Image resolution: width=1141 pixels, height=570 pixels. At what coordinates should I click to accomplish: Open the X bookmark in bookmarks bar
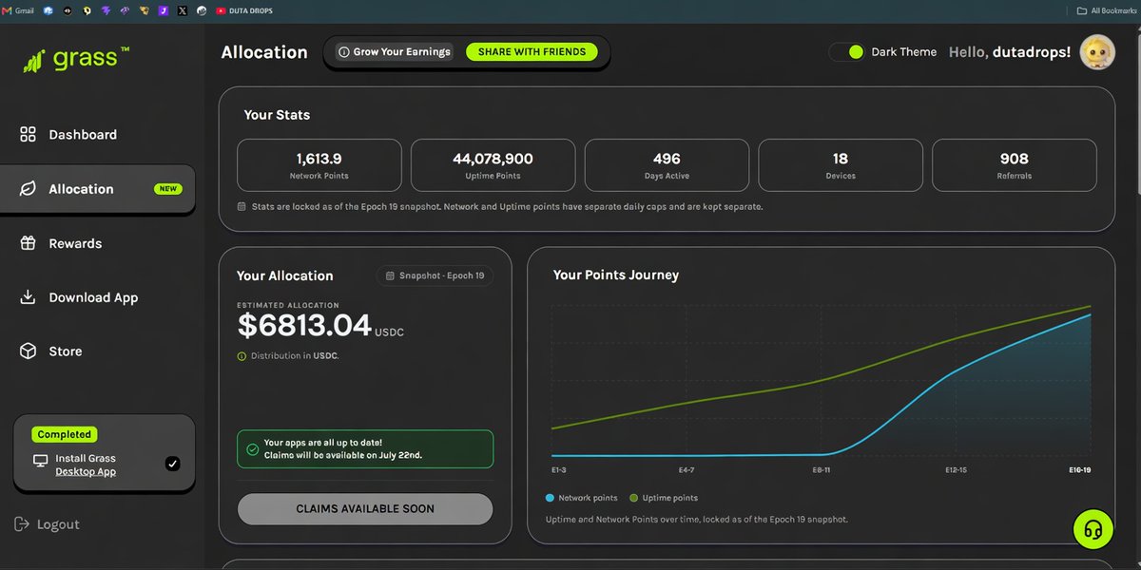183,10
